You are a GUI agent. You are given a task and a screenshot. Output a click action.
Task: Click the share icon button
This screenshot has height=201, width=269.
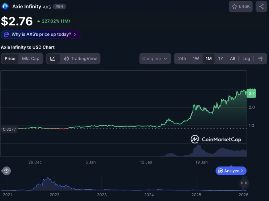(261, 6)
